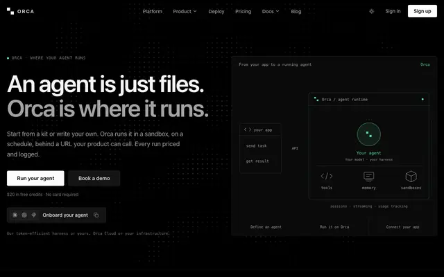The width and height of the screenshot is (444, 277).
Task: Expand the Docs dropdown menu
Action: (271, 11)
